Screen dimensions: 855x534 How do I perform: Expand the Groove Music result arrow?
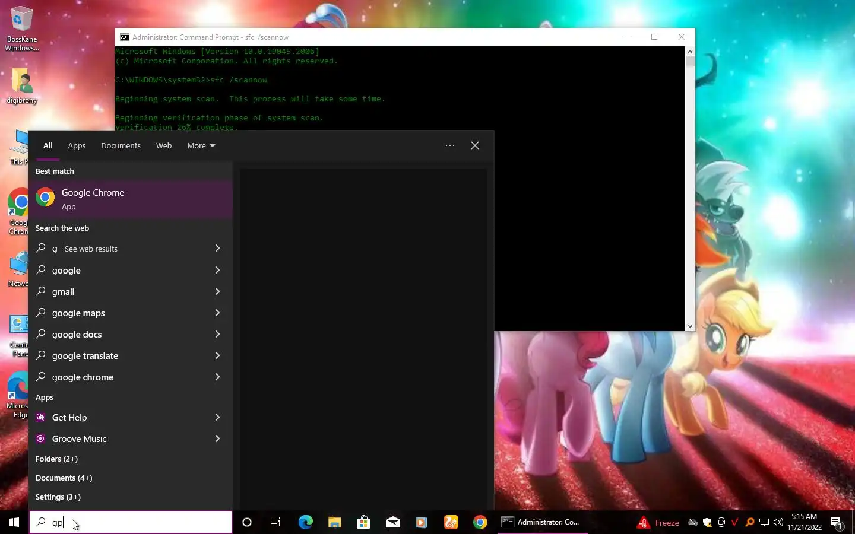[217, 438]
